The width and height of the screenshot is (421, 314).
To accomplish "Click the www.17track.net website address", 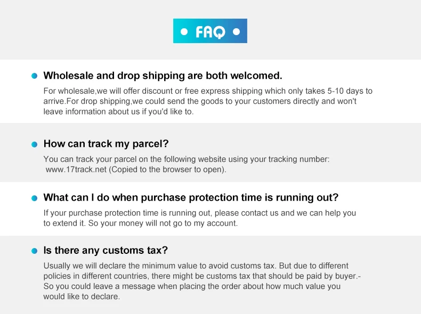I will [76, 170].
